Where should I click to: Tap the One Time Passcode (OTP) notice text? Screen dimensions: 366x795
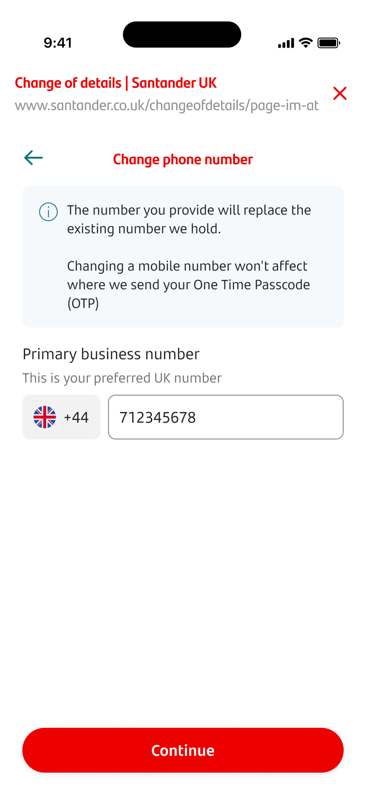[x=188, y=285]
